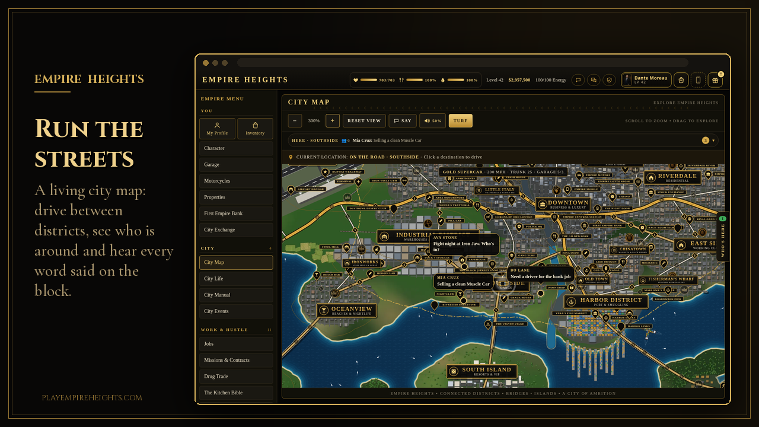Image resolution: width=759 pixels, height=427 pixels.
Task: Zoom out with the minus button
Action: (x=295, y=120)
